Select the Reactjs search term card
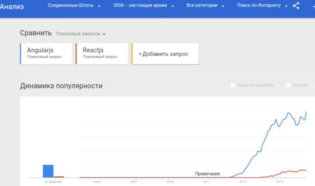315x186 pixels. pyautogui.click(x=102, y=54)
